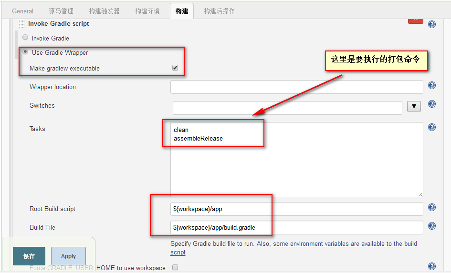Select the 构建 tab
Viewport: 451px width, 273px height.
point(182,11)
